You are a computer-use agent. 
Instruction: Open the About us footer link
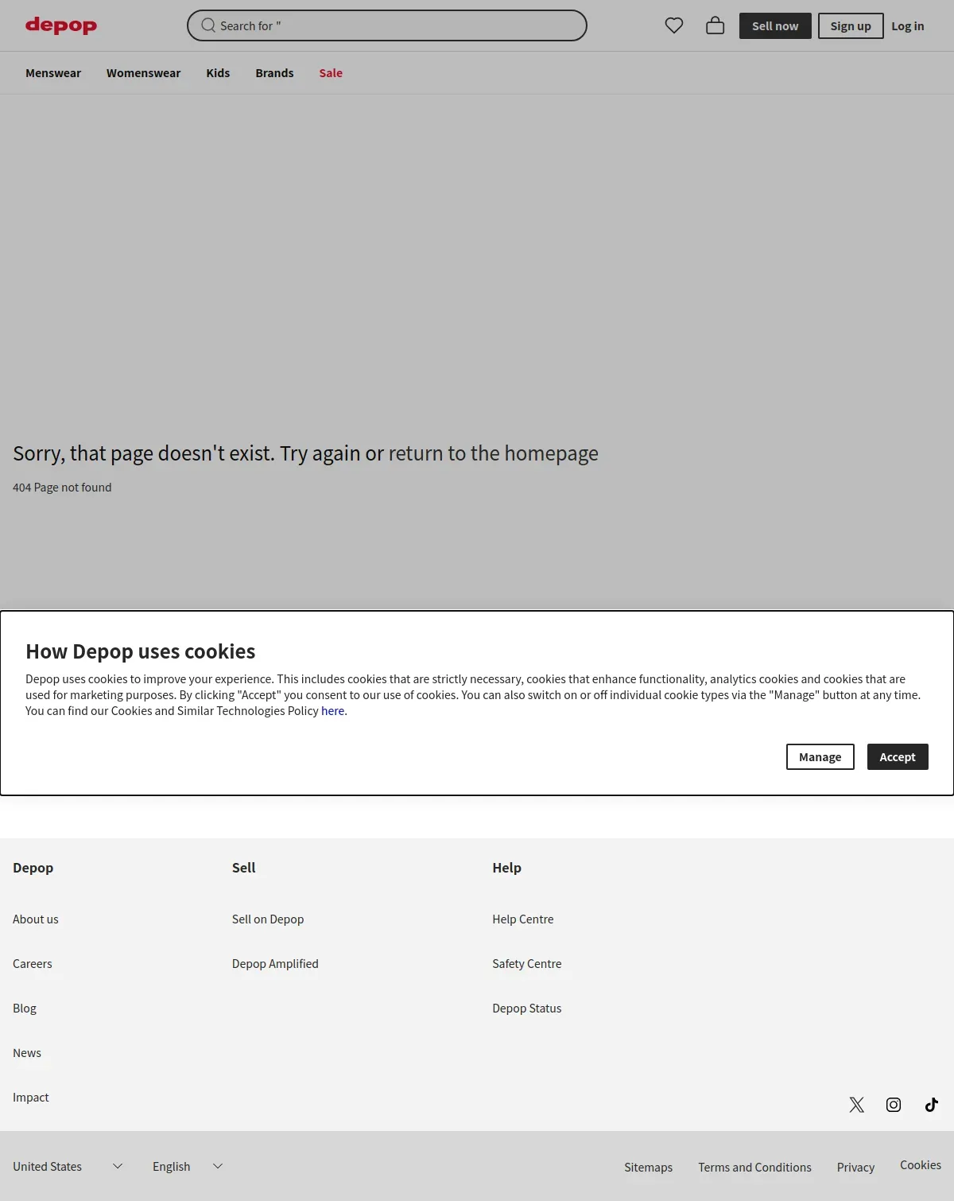pos(36,919)
